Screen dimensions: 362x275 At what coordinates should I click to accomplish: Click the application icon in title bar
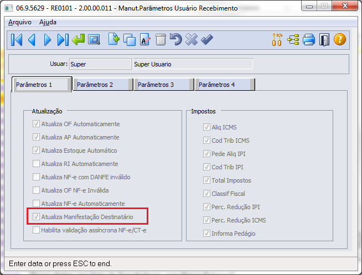click(9, 8)
